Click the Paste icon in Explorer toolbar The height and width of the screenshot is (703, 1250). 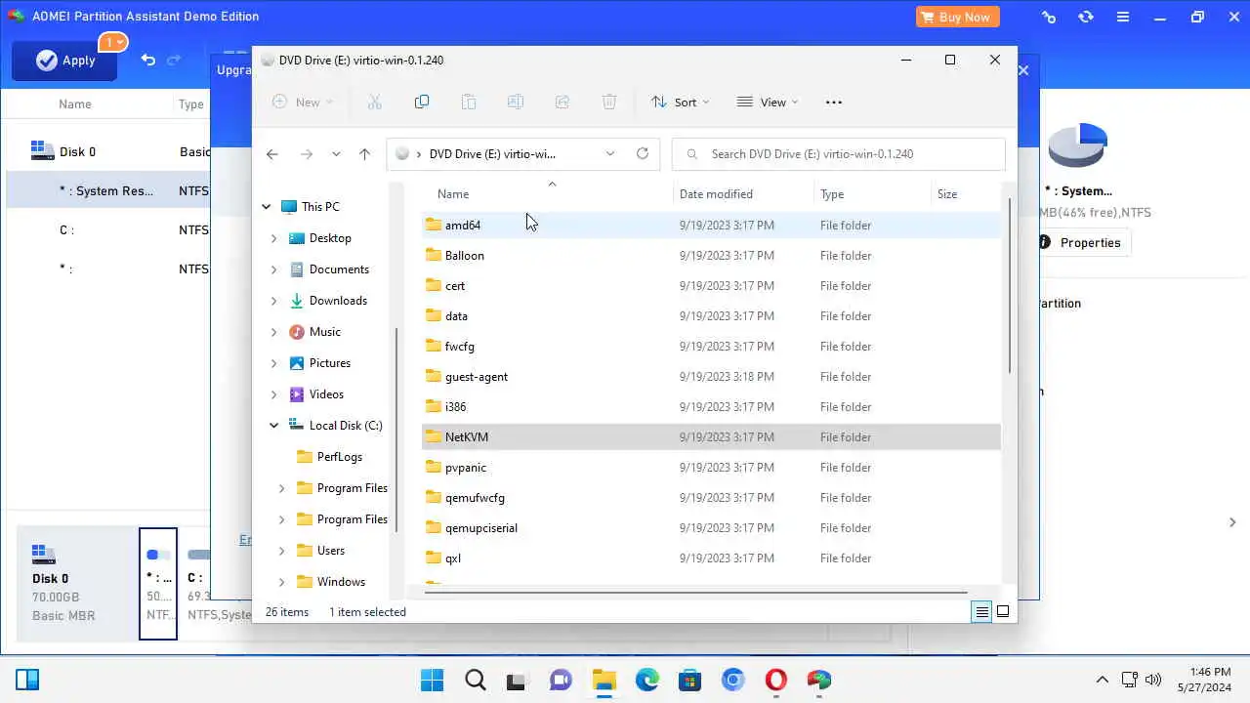pyautogui.click(x=469, y=102)
